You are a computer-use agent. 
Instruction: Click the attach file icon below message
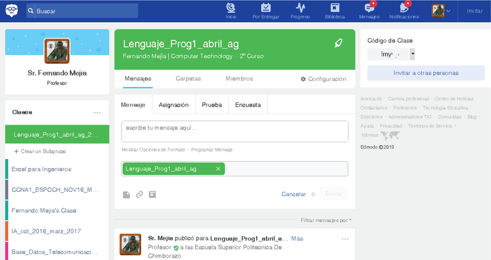126,194
